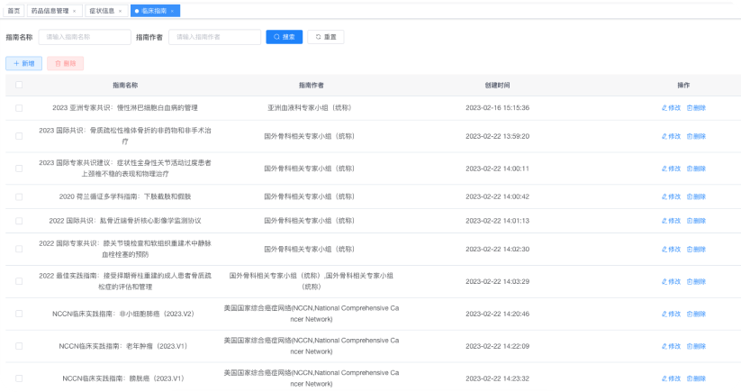Click the timestamp 2023-02-22 14:23:32

coord(497,378)
